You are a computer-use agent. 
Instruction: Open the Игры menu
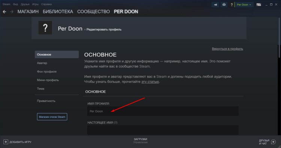click(35, 4)
